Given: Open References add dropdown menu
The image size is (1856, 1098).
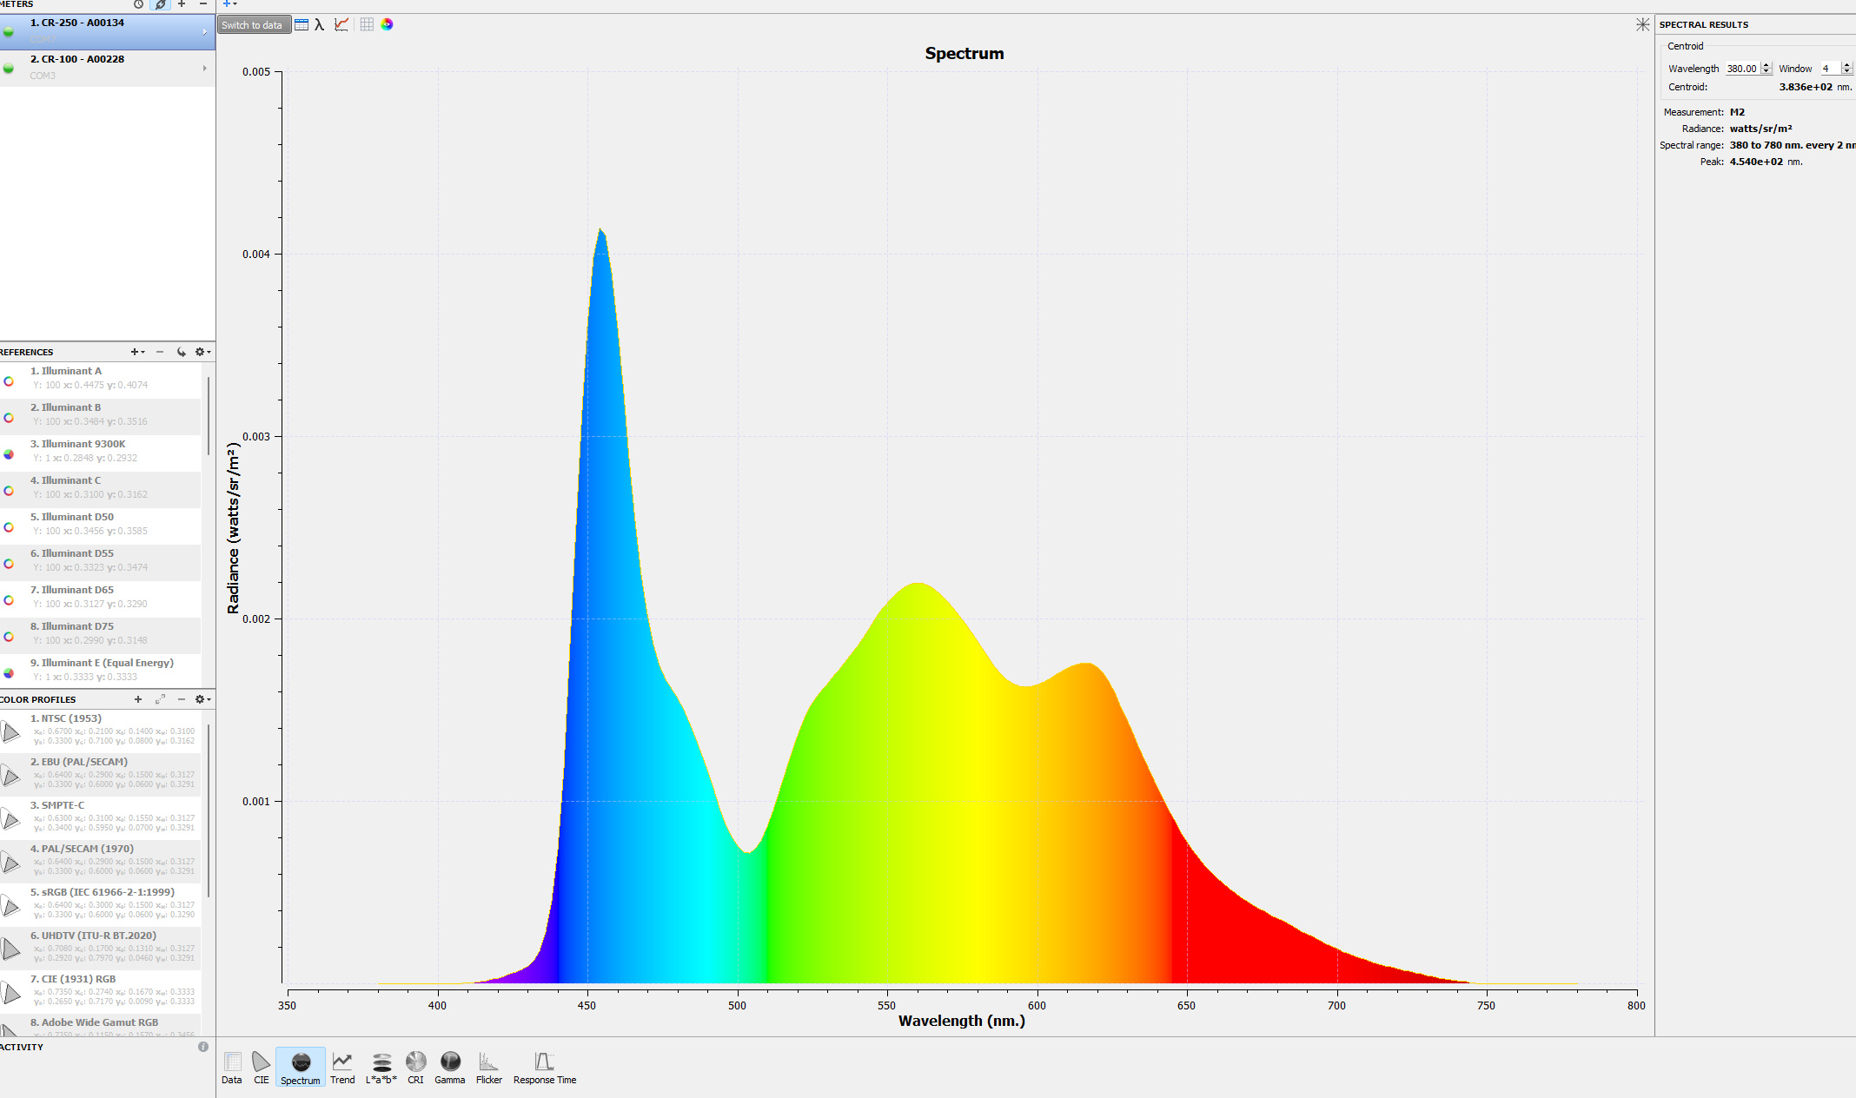Looking at the screenshot, I should click(137, 352).
